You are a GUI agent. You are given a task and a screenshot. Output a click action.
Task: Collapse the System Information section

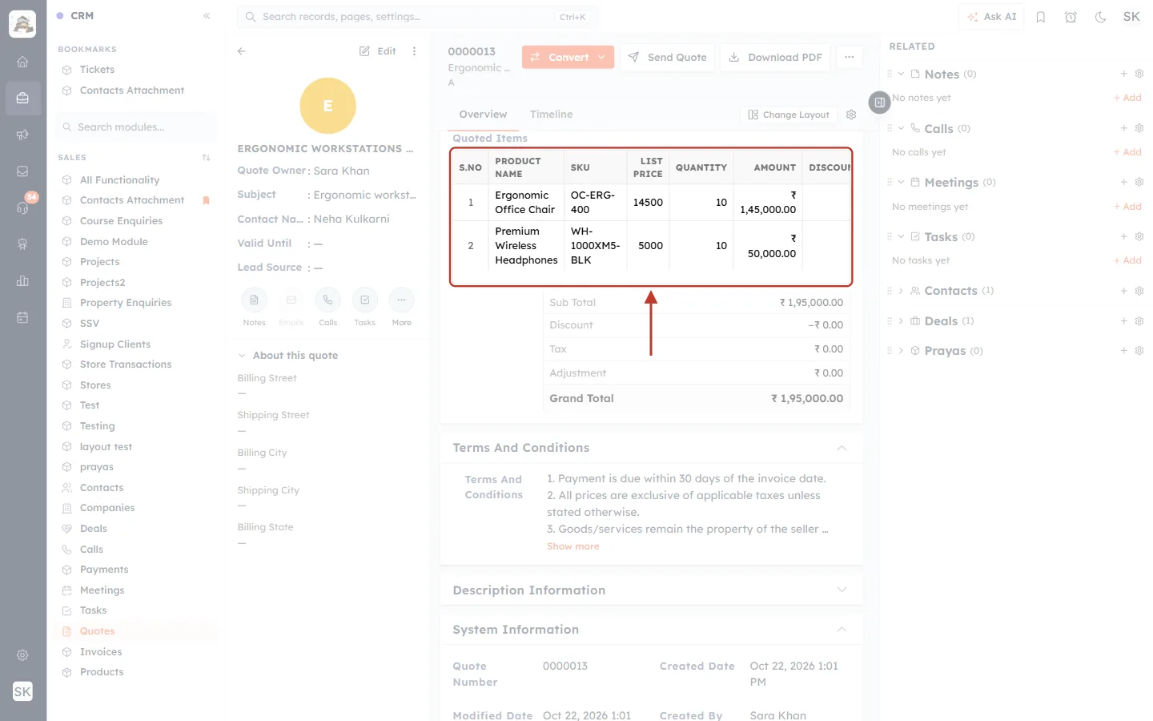coord(842,630)
